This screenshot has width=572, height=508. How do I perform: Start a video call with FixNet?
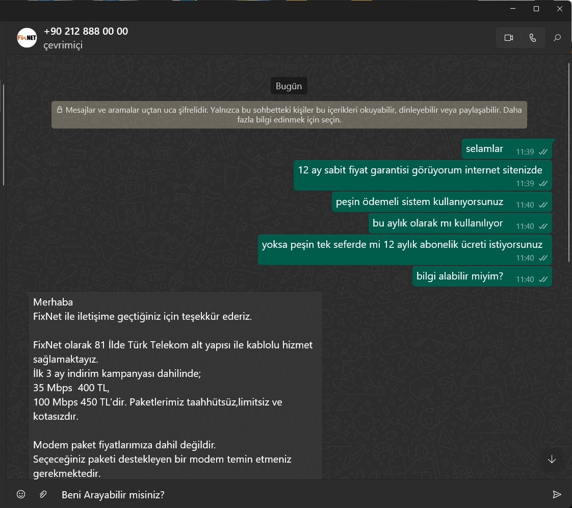click(508, 38)
